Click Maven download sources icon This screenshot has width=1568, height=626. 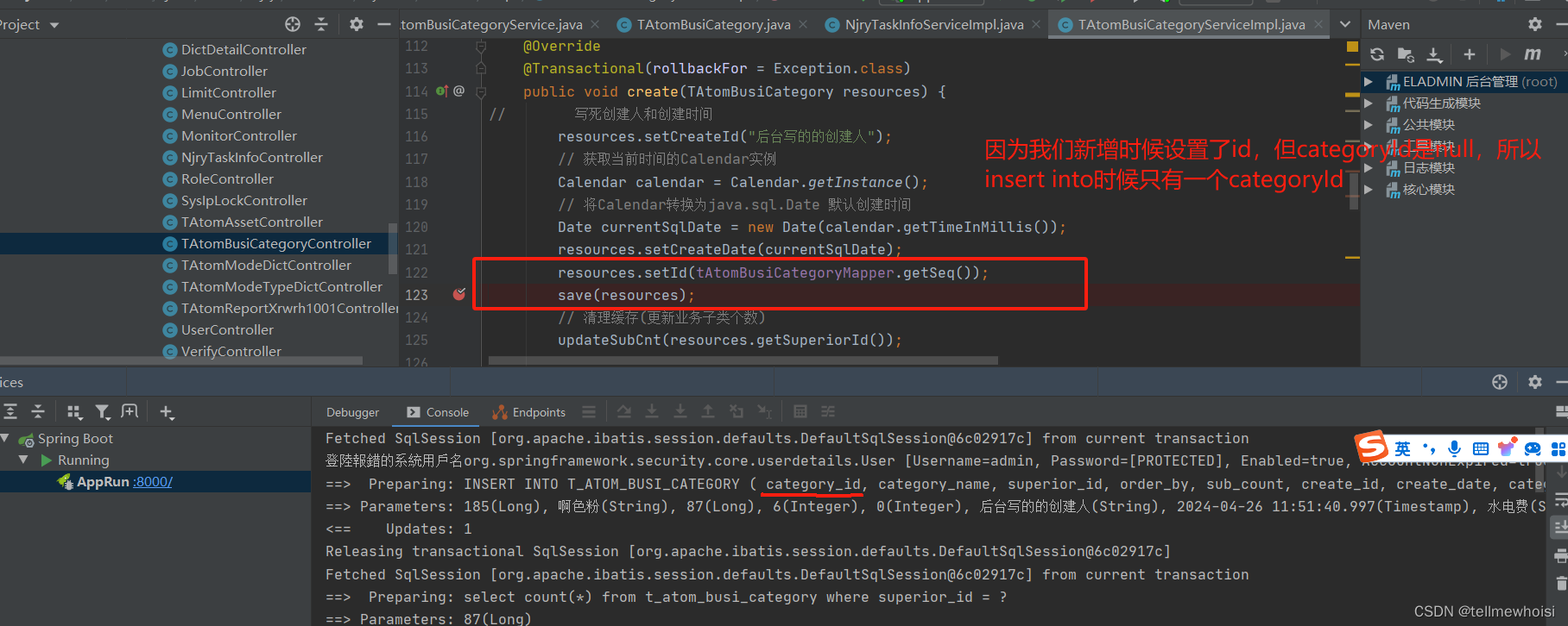(x=1434, y=54)
